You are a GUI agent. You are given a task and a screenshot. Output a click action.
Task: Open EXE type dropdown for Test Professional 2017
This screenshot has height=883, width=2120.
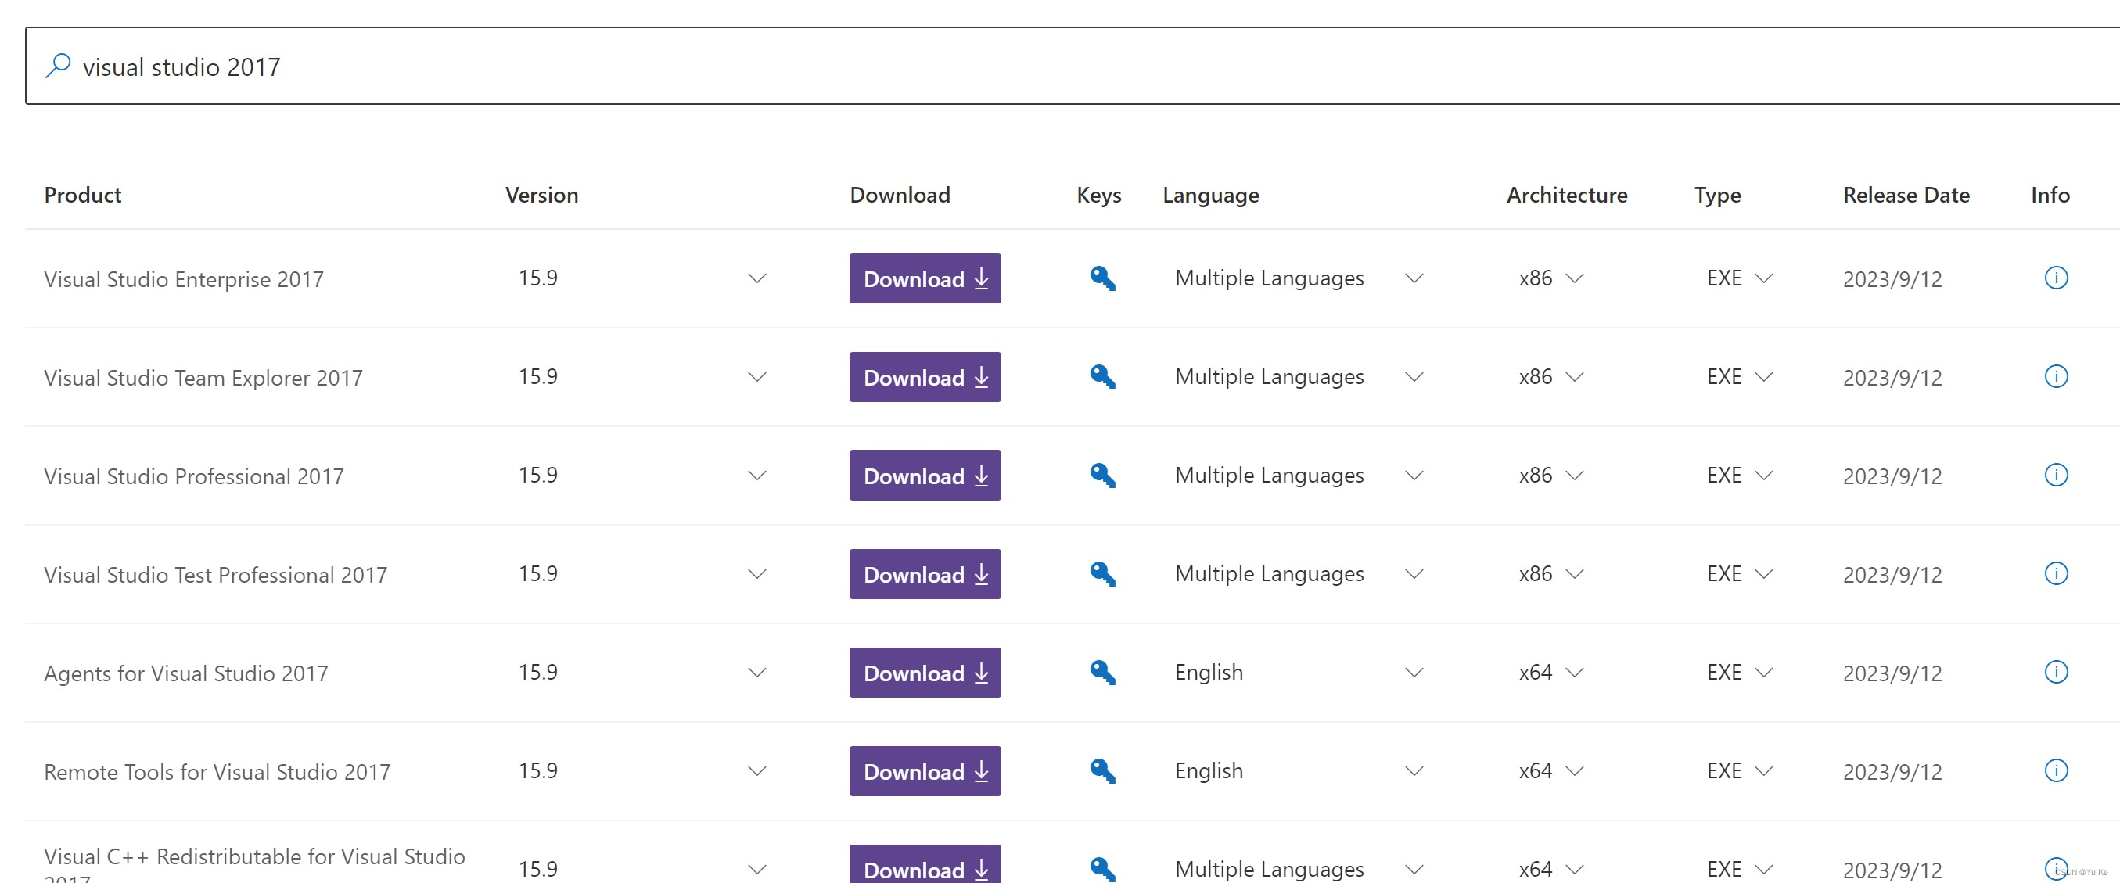[1762, 573]
